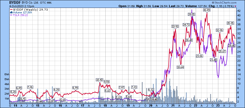Click the 10.43 price label
245x108 pixels.
click(x=100, y=80)
